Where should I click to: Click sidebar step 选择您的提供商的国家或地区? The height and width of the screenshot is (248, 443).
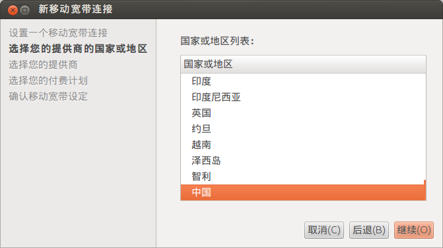[x=78, y=49]
